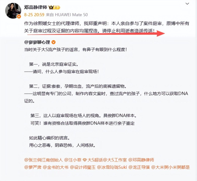Click the 8-25 20:59 timestamp
The height and width of the screenshot is (181, 197).
34,15
